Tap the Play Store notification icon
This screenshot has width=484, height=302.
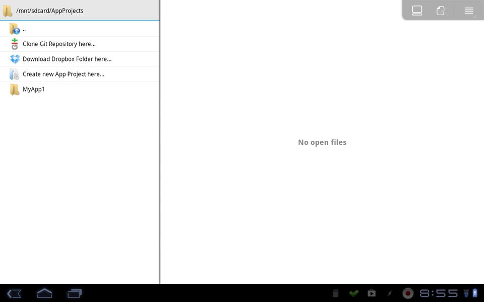click(372, 293)
